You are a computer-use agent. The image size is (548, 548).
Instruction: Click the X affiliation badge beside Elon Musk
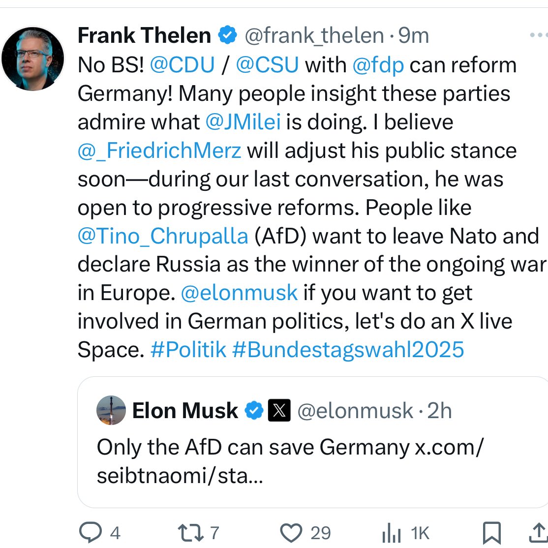pyautogui.click(x=279, y=411)
